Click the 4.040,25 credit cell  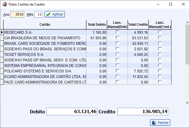(138, 54)
